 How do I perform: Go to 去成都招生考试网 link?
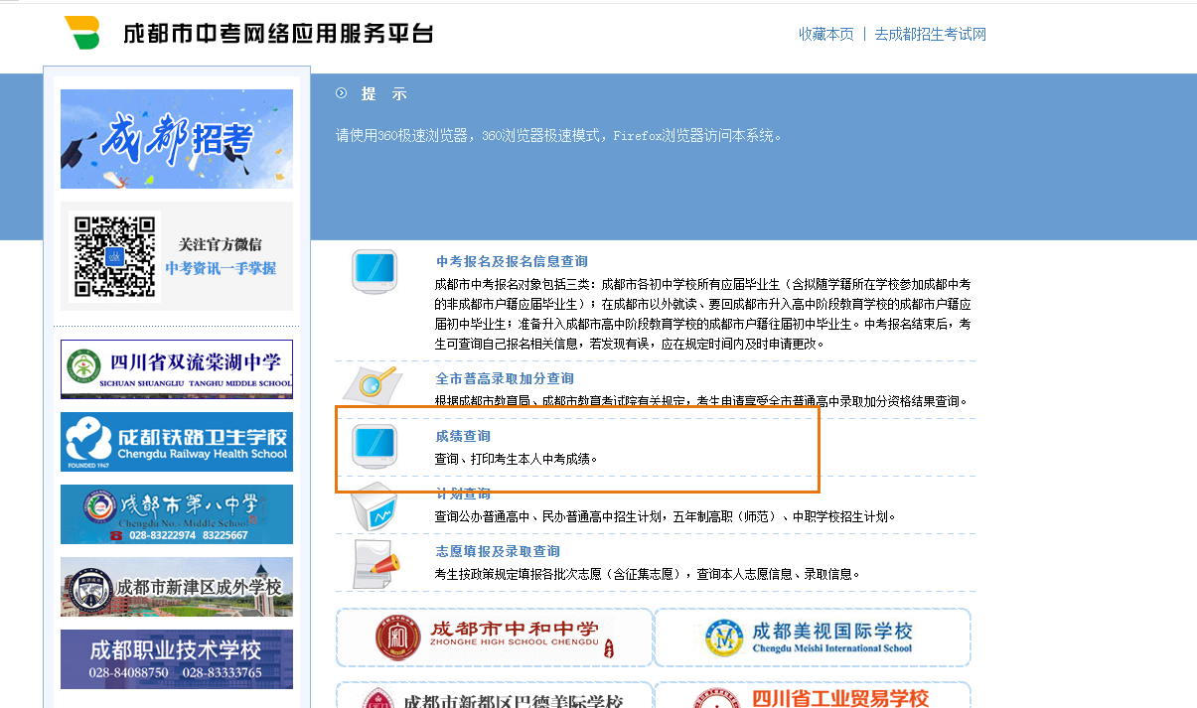point(930,34)
